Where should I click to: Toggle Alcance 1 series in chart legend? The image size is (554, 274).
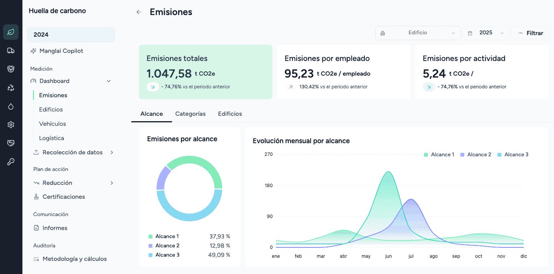click(439, 154)
